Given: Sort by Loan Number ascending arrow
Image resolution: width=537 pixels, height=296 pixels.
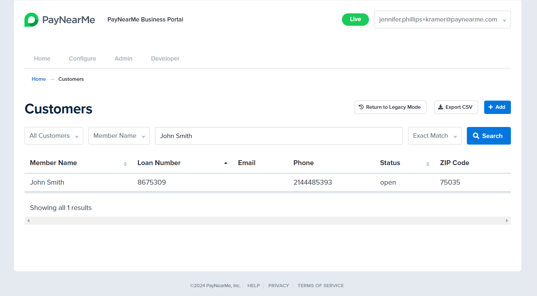Looking at the screenshot, I should pos(226,163).
